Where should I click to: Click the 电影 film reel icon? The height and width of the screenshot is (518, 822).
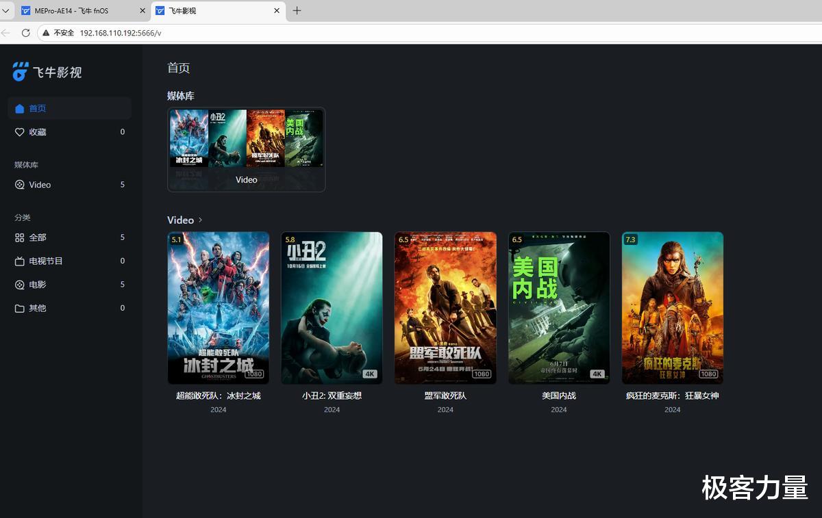pyautogui.click(x=19, y=285)
